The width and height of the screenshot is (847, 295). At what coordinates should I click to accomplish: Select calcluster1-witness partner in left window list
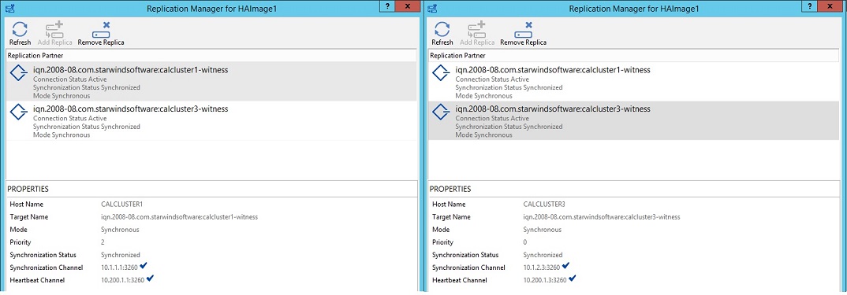[x=211, y=82]
